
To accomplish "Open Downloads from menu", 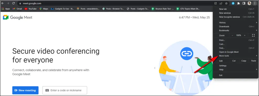I will pyautogui.click(x=235, y=27).
